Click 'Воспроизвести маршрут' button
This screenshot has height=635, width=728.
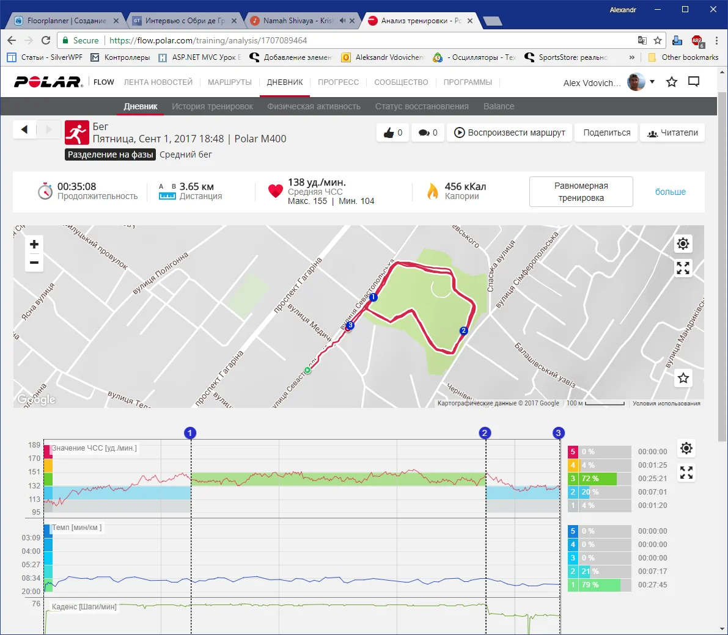pyautogui.click(x=510, y=132)
